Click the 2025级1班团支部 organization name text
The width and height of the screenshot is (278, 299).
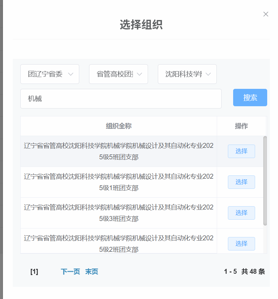point(119,182)
